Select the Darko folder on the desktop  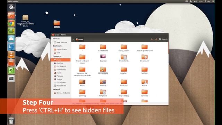click(57, 24)
